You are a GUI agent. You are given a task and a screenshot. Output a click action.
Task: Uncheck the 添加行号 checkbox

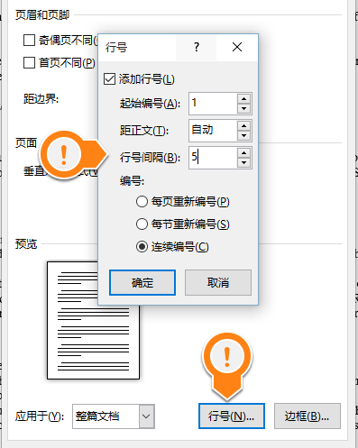pyautogui.click(x=109, y=79)
